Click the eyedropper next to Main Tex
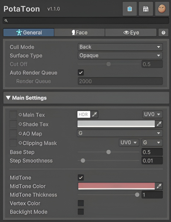Viewport: 171px width, 222px height. 94,114
